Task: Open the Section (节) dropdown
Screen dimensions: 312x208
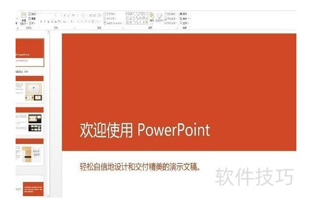Action: tap(32, 23)
